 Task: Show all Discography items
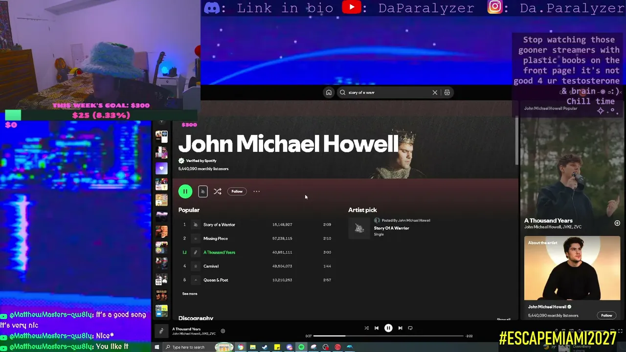504,319
